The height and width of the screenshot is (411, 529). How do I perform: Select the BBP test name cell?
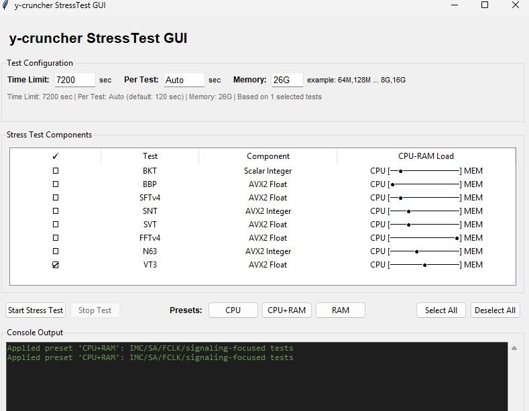click(150, 184)
